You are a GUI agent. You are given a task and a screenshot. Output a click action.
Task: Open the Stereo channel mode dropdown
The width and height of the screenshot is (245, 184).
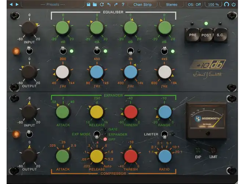[172, 4]
